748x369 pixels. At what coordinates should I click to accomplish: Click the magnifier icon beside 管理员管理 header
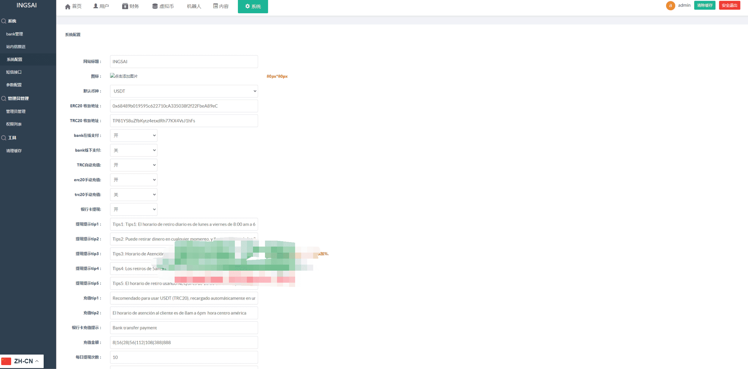click(4, 98)
